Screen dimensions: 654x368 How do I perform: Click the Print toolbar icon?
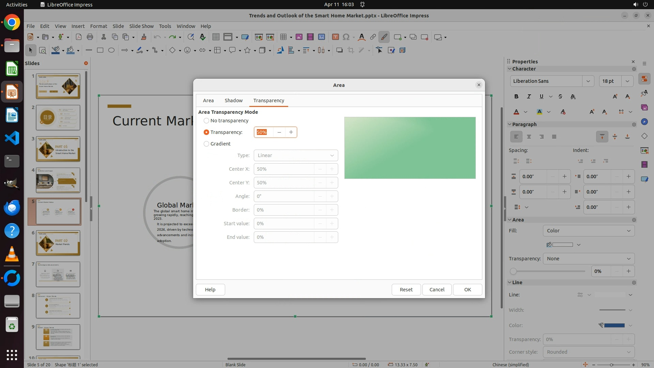(90, 37)
